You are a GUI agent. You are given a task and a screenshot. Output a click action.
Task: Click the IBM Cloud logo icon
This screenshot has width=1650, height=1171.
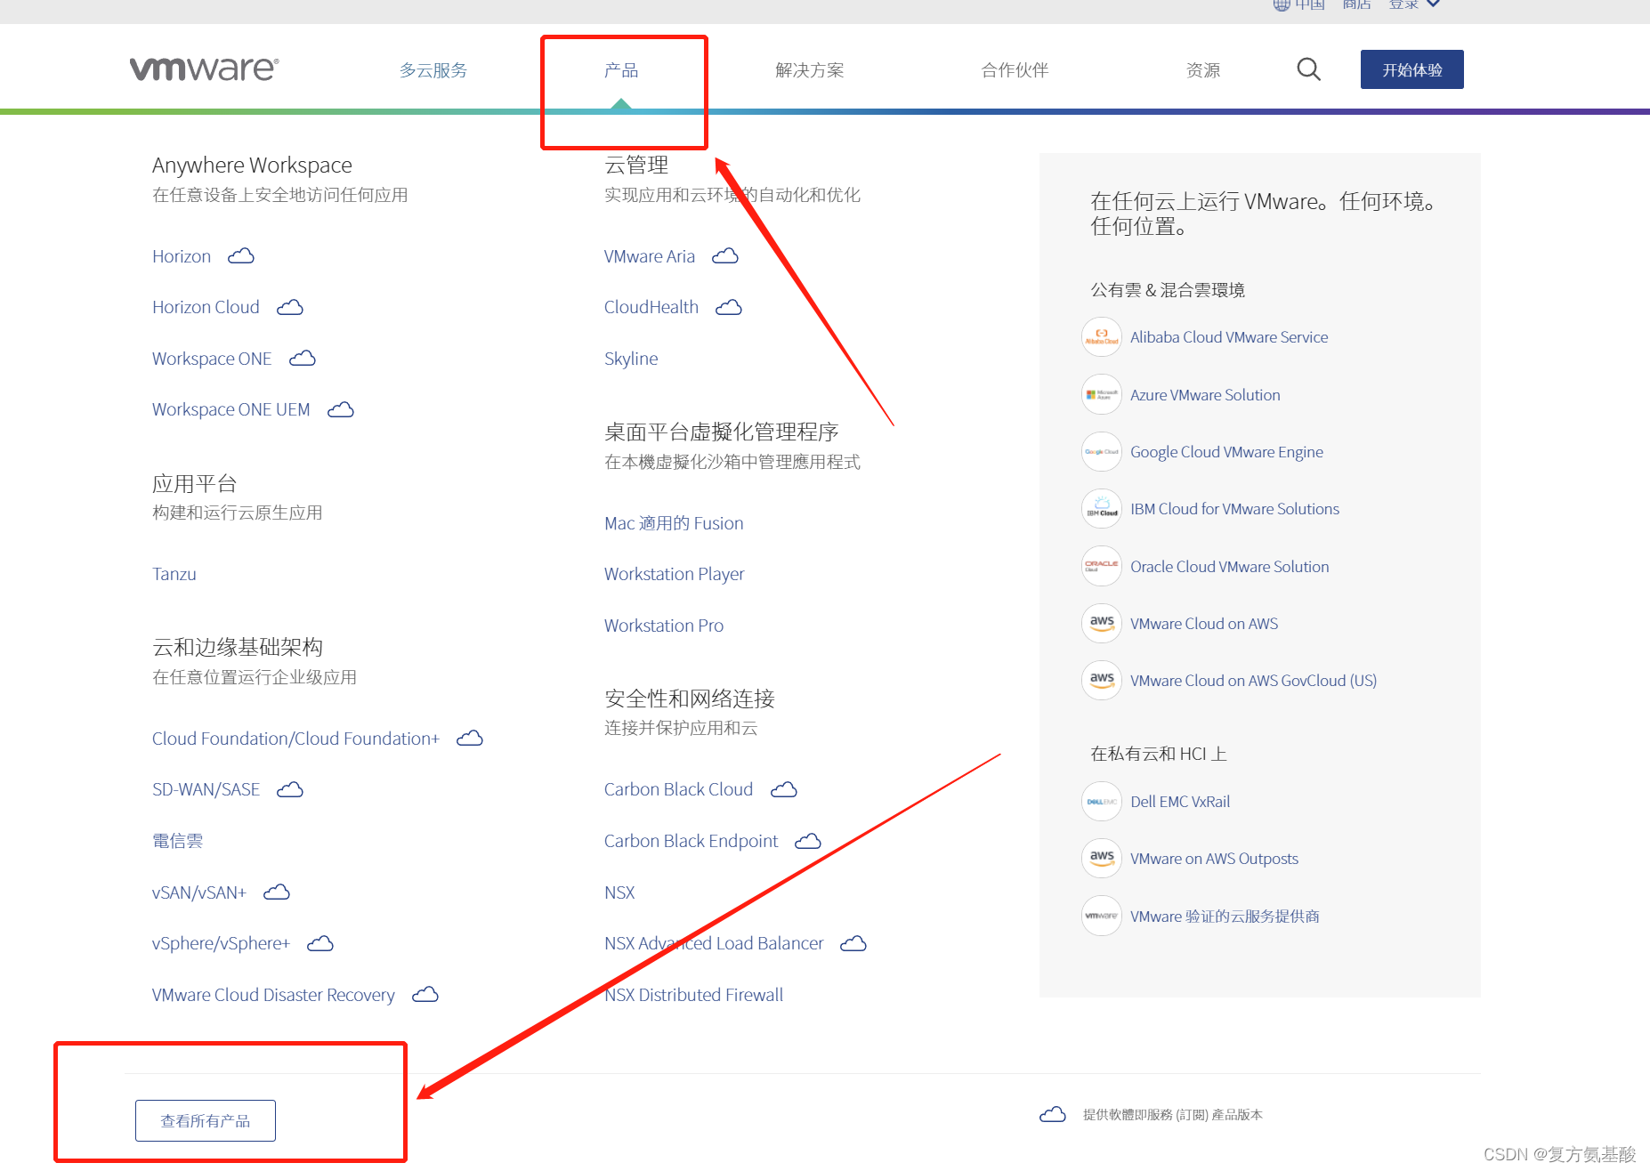1102,509
